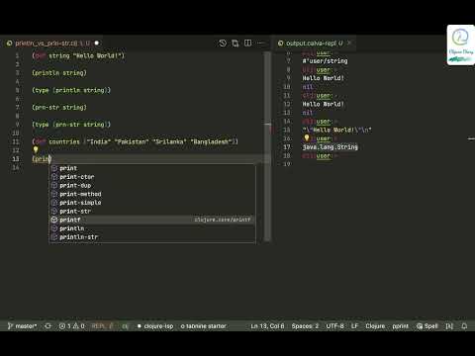Click '(type (println string))' code line

(71, 90)
